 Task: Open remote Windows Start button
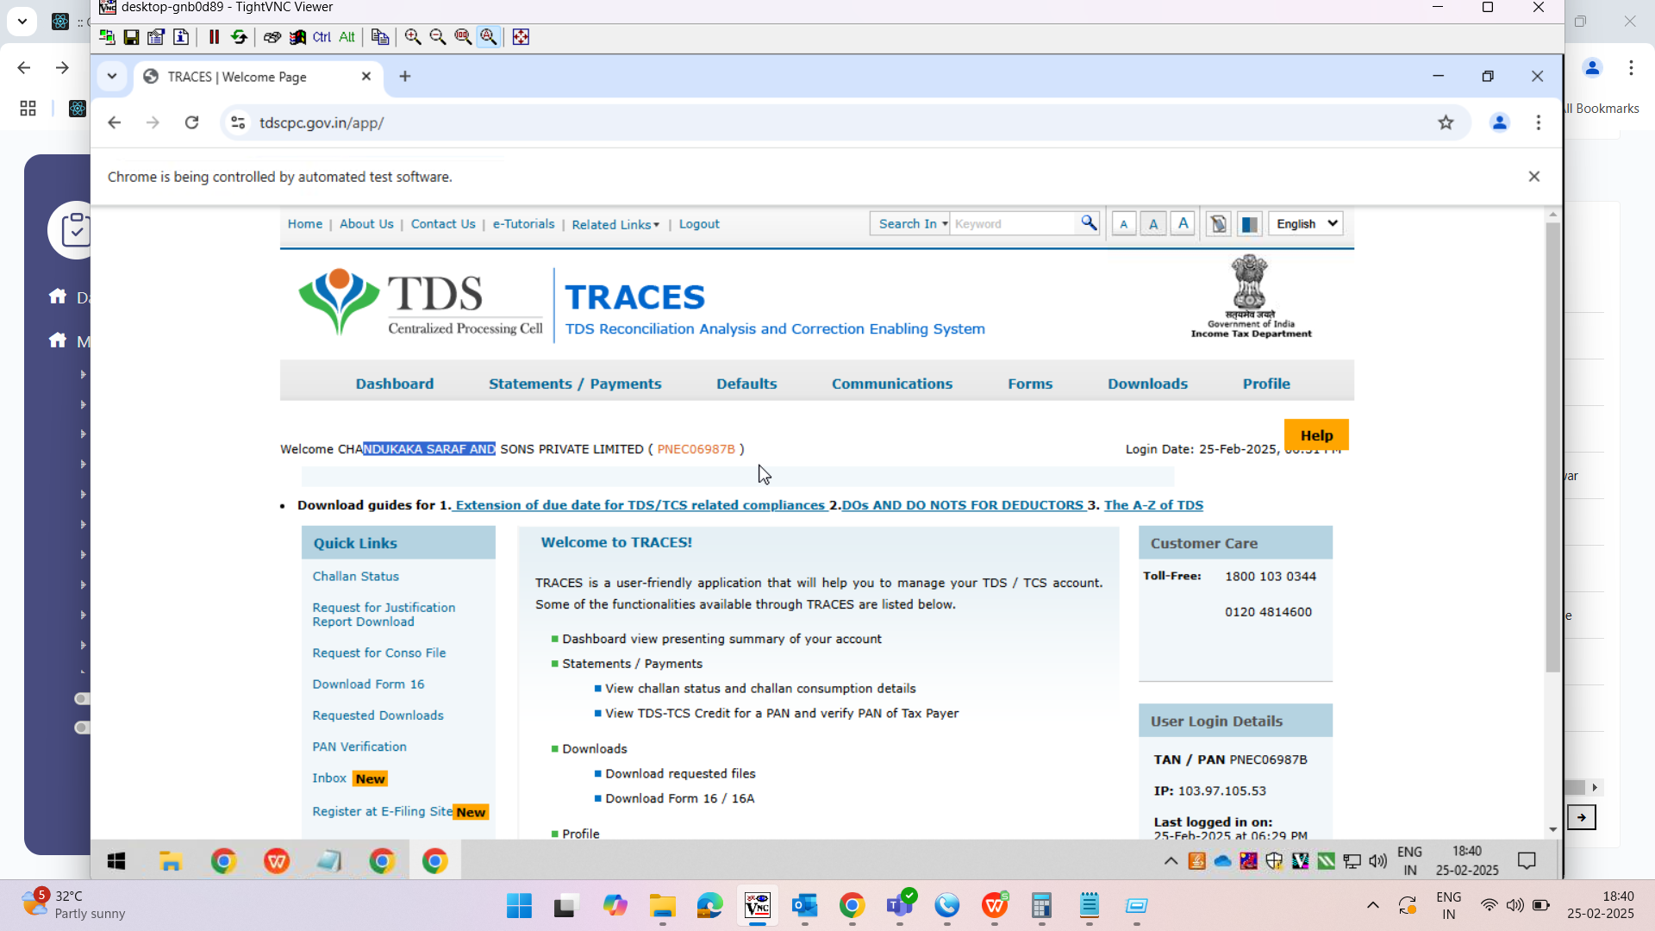point(116,861)
